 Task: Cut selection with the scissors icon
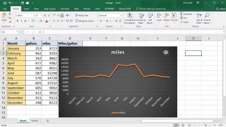click(10, 14)
